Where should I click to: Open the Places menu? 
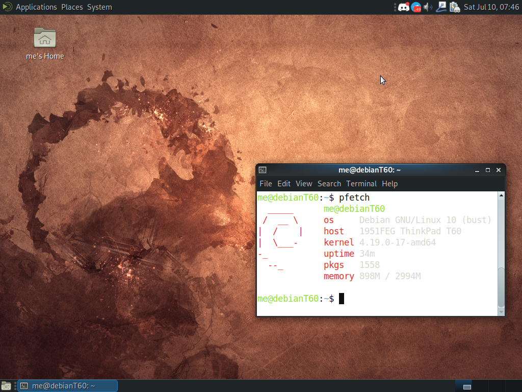(x=72, y=7)
